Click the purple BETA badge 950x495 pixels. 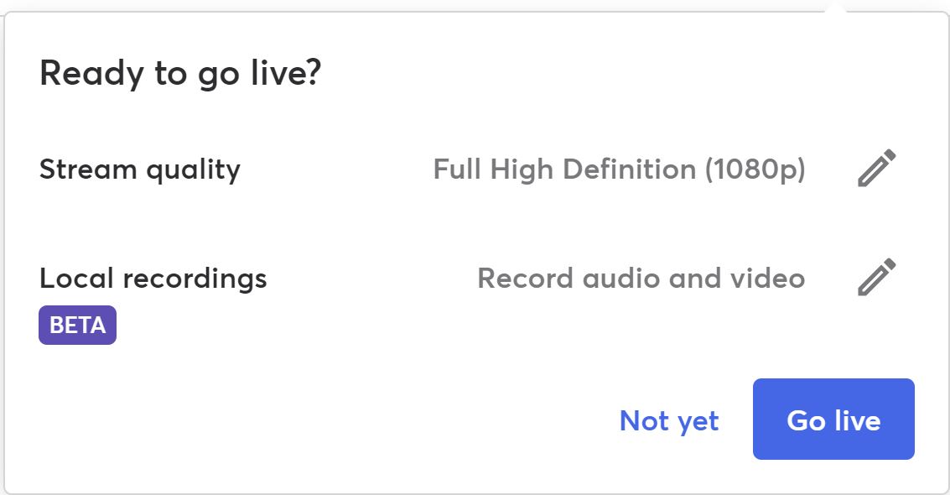coord(77,326)
